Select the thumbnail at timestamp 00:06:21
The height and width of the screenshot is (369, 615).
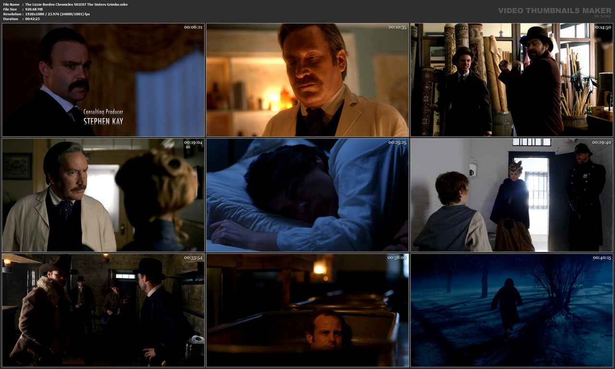click(x=103, y=79)
